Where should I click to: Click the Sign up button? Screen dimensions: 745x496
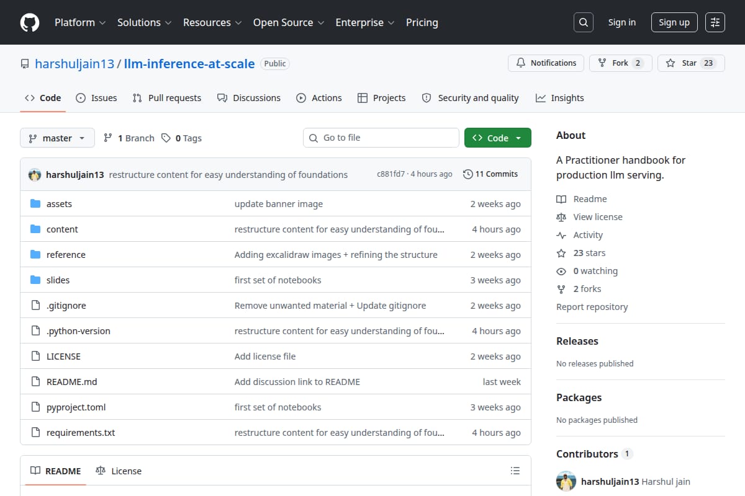pos(674,22)
